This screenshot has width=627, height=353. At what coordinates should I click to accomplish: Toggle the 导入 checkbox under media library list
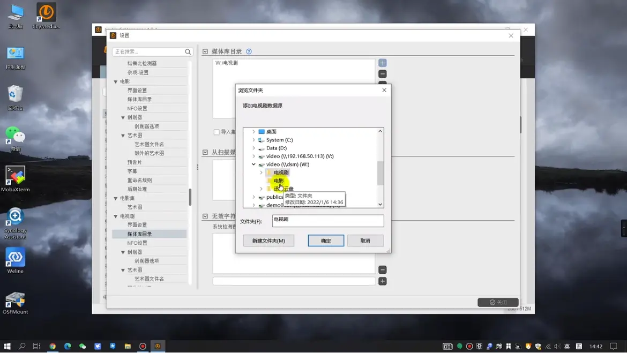point(217,132)
